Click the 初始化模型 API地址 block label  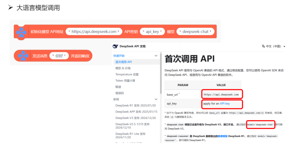click(47, 31)
